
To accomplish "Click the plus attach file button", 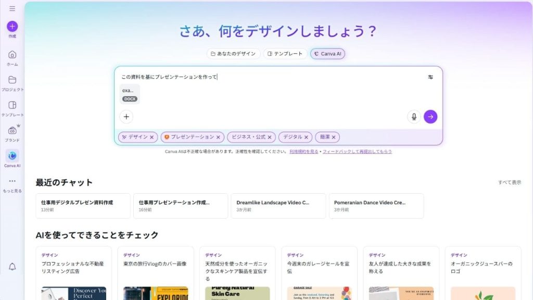I will pyautogui.click(x=126, y=117).
